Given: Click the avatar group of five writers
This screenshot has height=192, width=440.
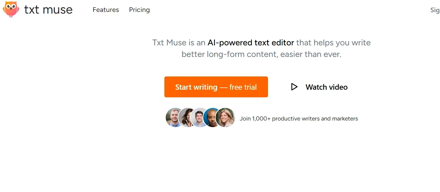Looking at the screenshot, I should 200,118.
